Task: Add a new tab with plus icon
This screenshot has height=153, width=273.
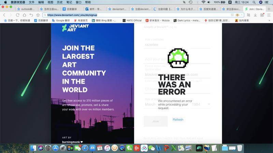Action: [x=269, y=9]
